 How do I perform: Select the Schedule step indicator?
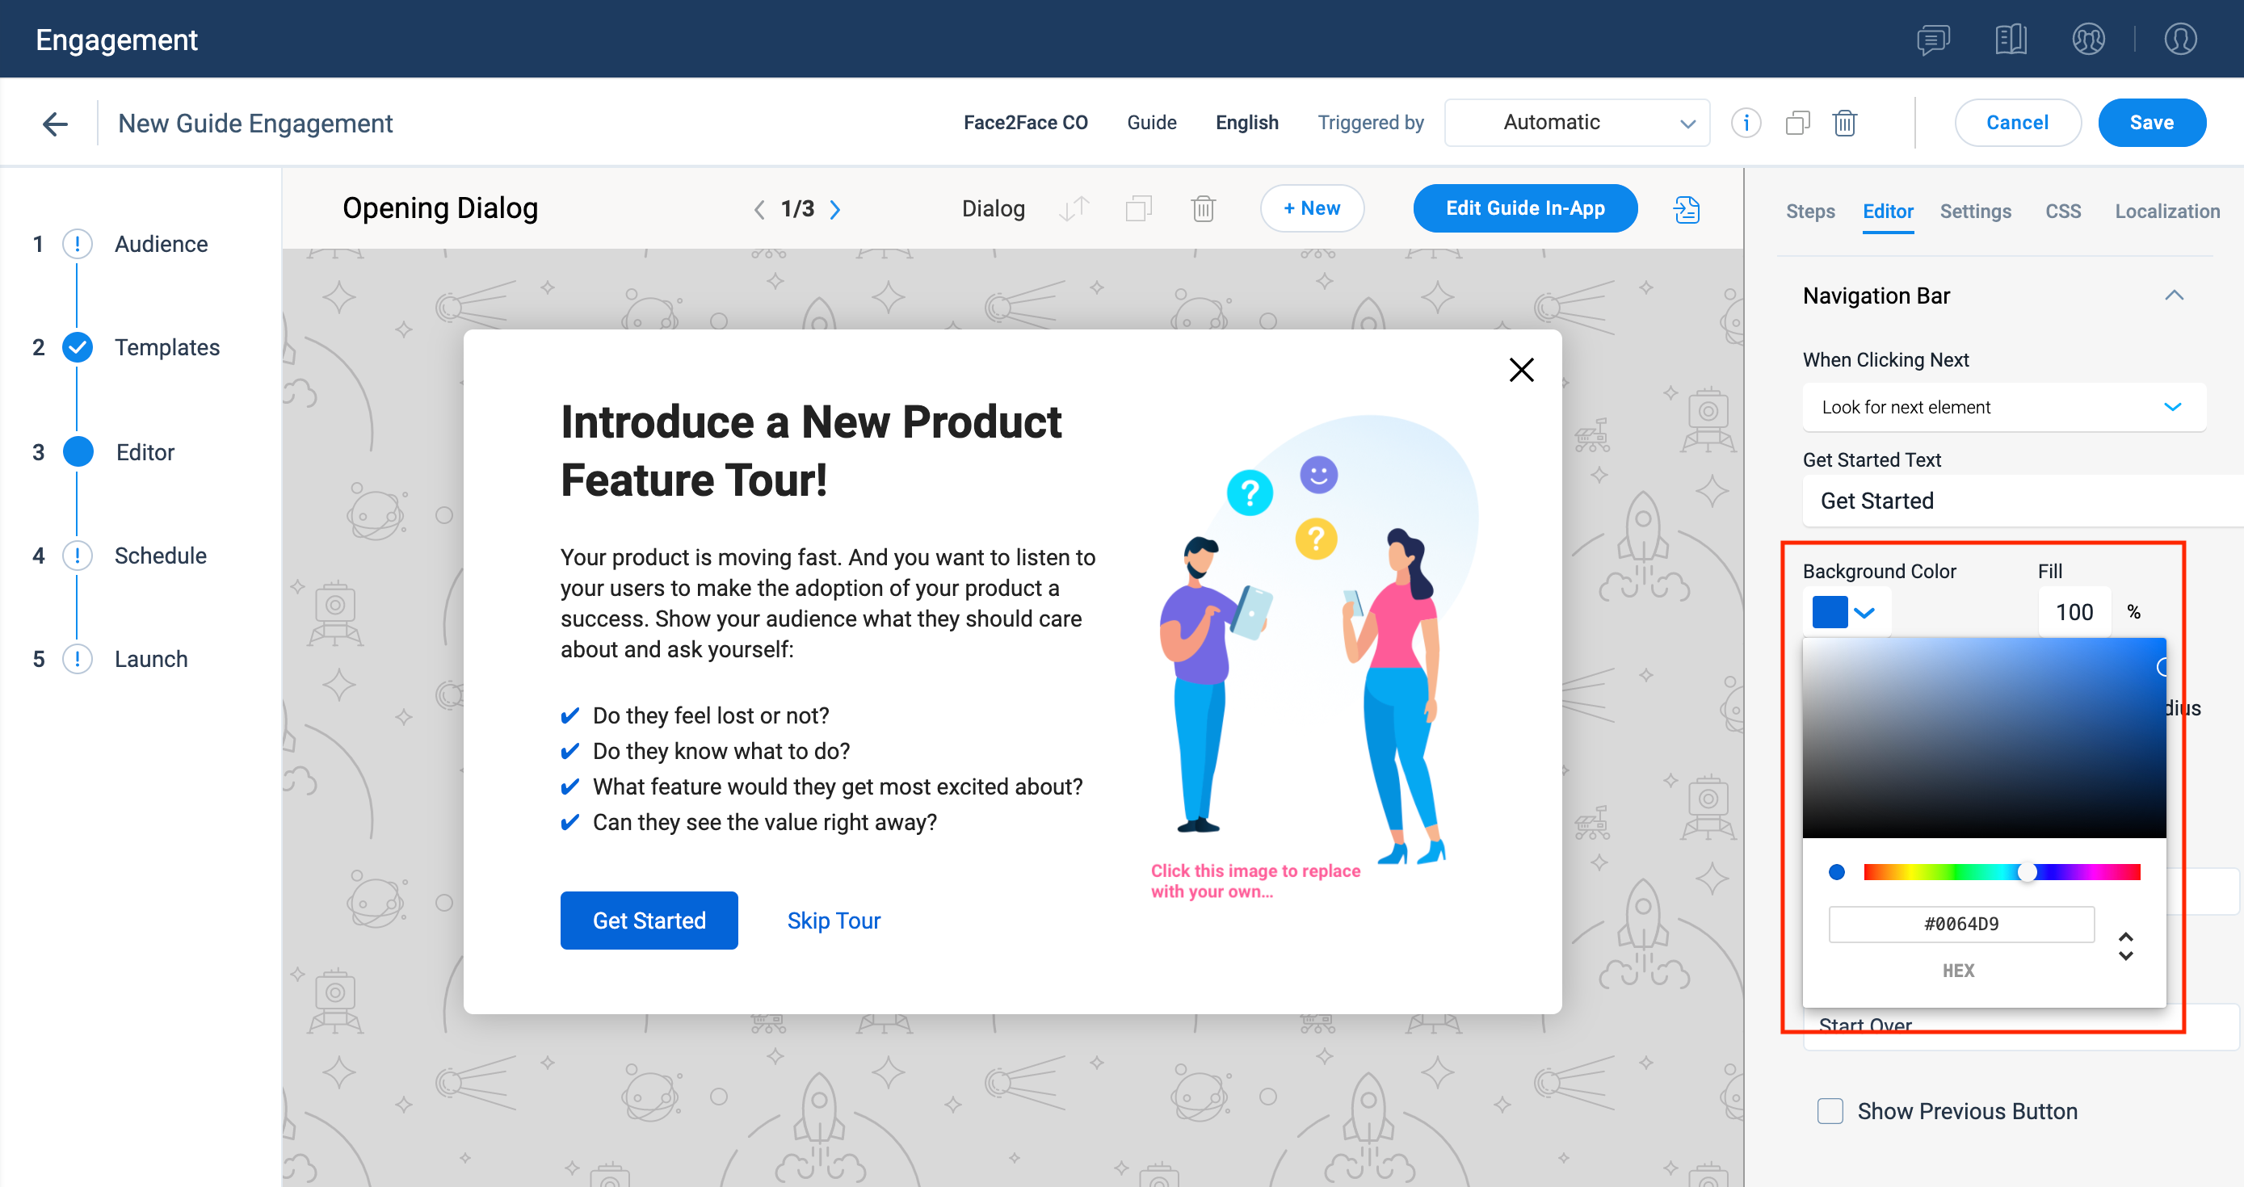coord(78,556)
